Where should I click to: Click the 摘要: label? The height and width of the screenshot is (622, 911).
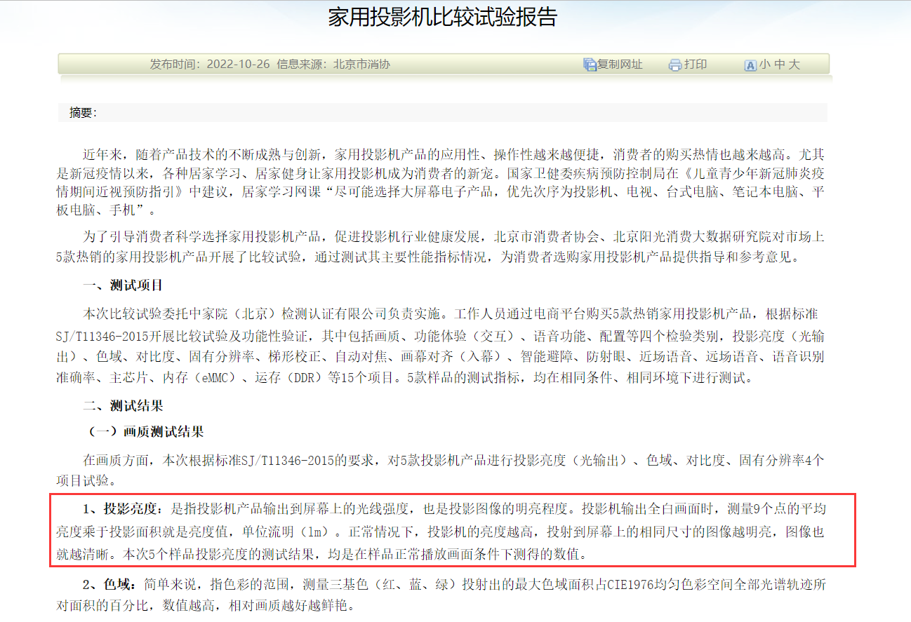(x=84, y=113)
